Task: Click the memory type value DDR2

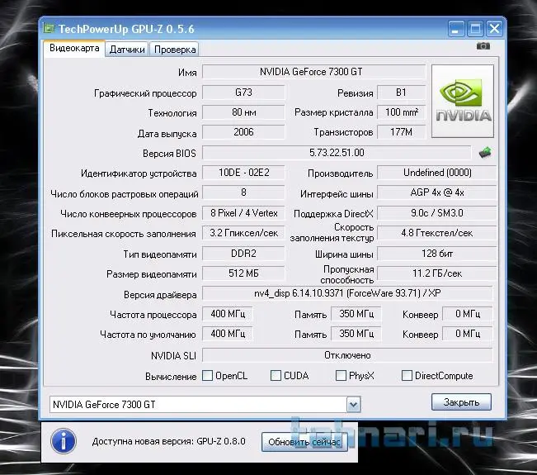Action: pyautogui.click(x=243, y=254)
